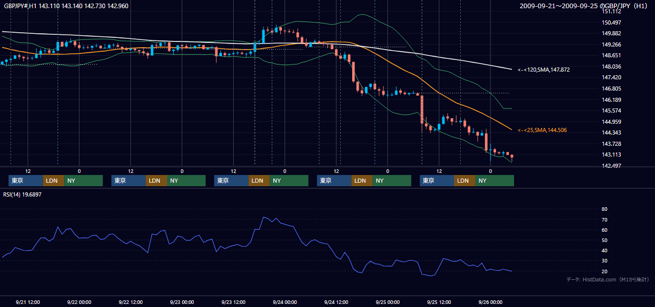
Task: Click price axis value 147.420
Action: (611, 78)
